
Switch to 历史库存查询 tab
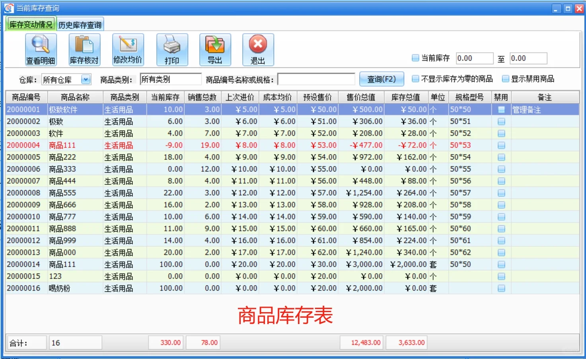coord(80,24)
